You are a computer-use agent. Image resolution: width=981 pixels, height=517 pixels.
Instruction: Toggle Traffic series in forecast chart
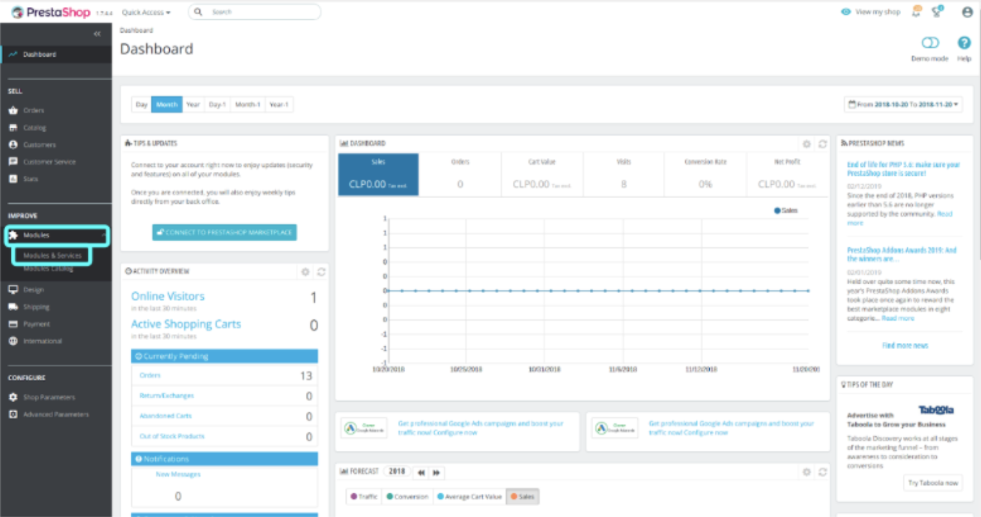(x=364, y=496)
